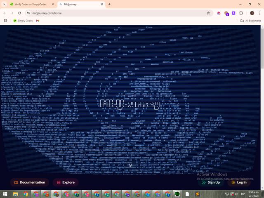
Task: Open the apps grid in bookmarks bar
Action: tap(5, 21)
